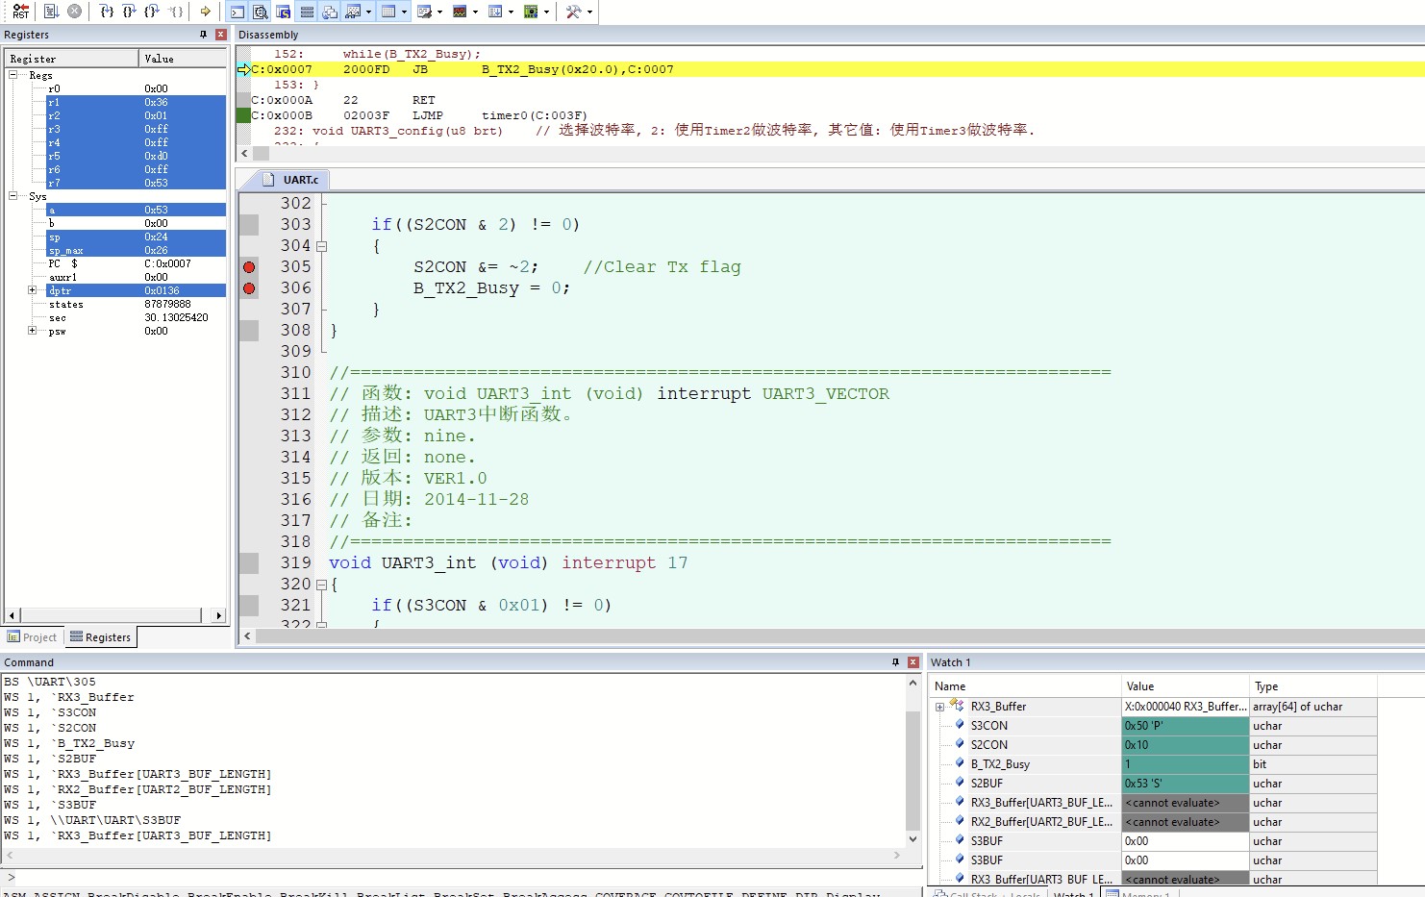The width and height of the screenshot is (1425, 897).
Task: Click the RST reset CPU icon
Action: pyautogui.click(x=20, y=12)
